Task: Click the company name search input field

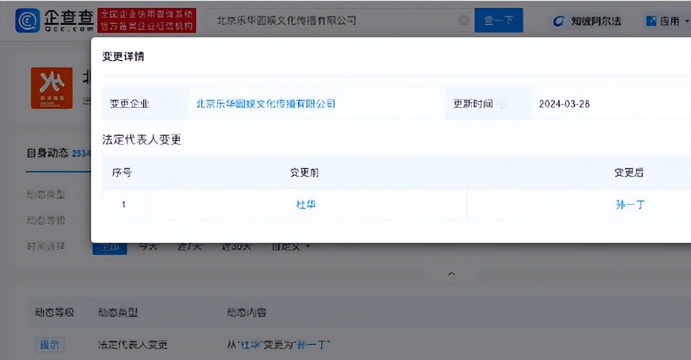Action: [332, 21]
